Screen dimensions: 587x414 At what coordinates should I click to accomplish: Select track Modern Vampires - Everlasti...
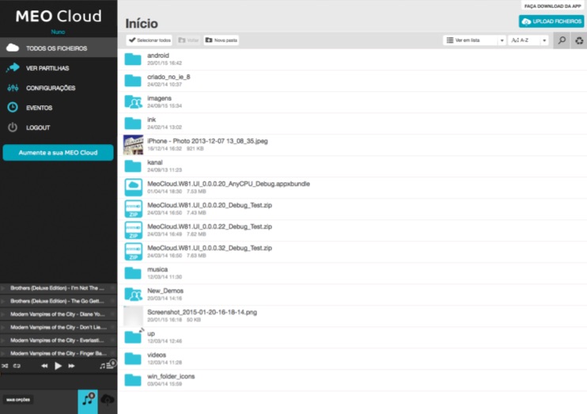click(x=59, y=340)
